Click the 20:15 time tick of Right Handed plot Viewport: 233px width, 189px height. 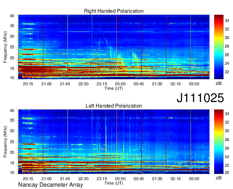pyautogui.click(x=28, y=84)
